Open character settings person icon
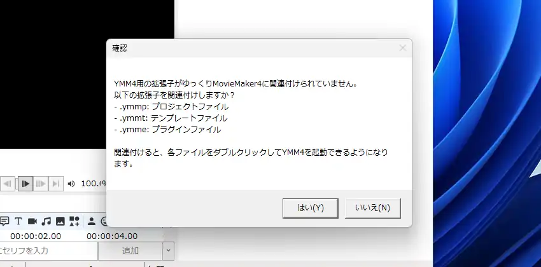The image size is (541, 267). [x=92, y=221]
